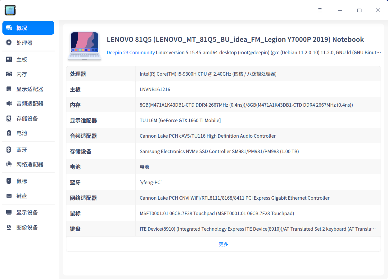The width and height of the screenshot is (388, 279).
Task: Click the 显示适配器 display adapter icon
Action: (x=9, y=89)
